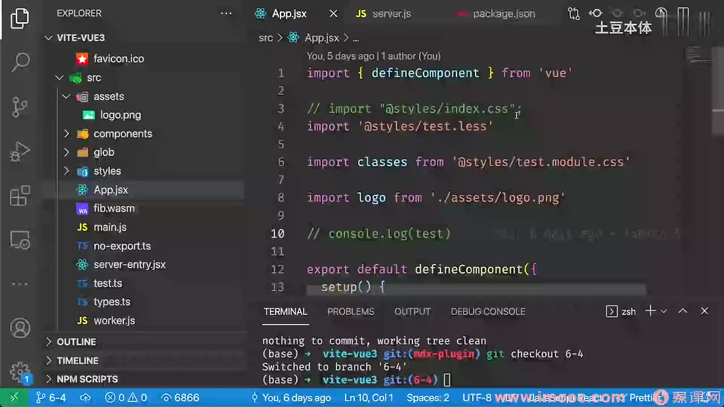The image size is (724, 407).
Task: Open the Manage gear icon
Action: [20, 371]
